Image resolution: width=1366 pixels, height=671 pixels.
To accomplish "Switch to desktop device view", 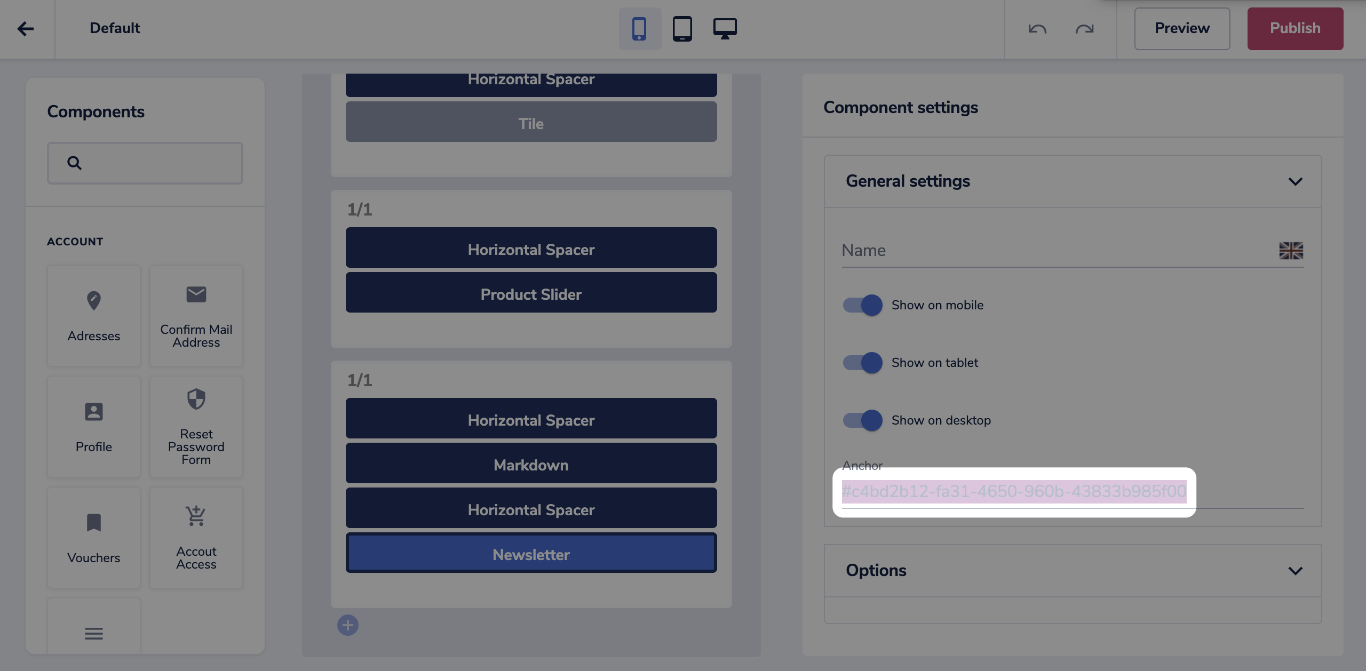I will click(725, 29).
